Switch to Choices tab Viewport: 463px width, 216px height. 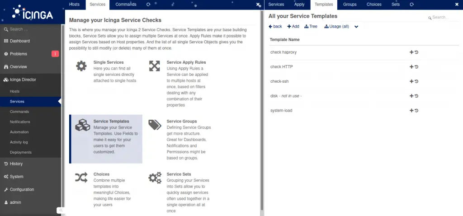coord(374,5)
